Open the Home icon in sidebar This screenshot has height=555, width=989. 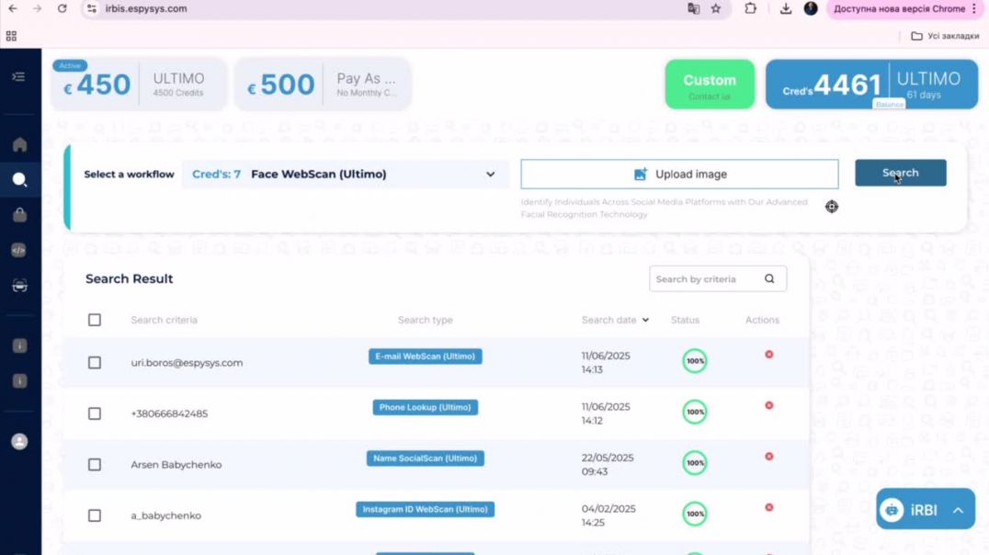(x=19, y=144)
